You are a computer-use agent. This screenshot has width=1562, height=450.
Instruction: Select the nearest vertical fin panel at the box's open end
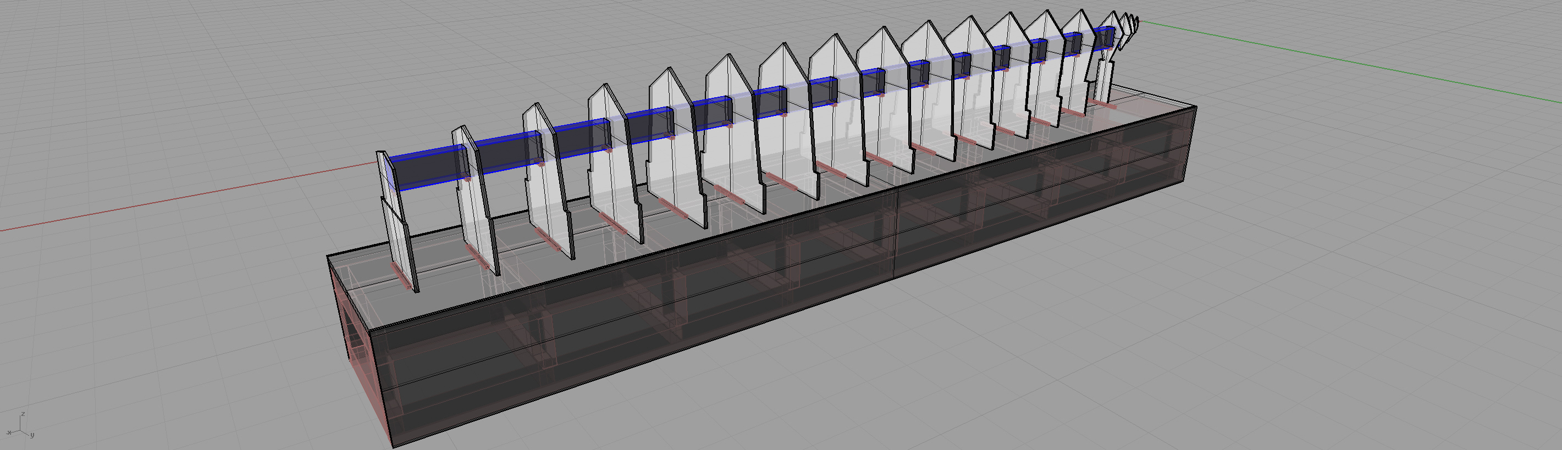(397, 221)
